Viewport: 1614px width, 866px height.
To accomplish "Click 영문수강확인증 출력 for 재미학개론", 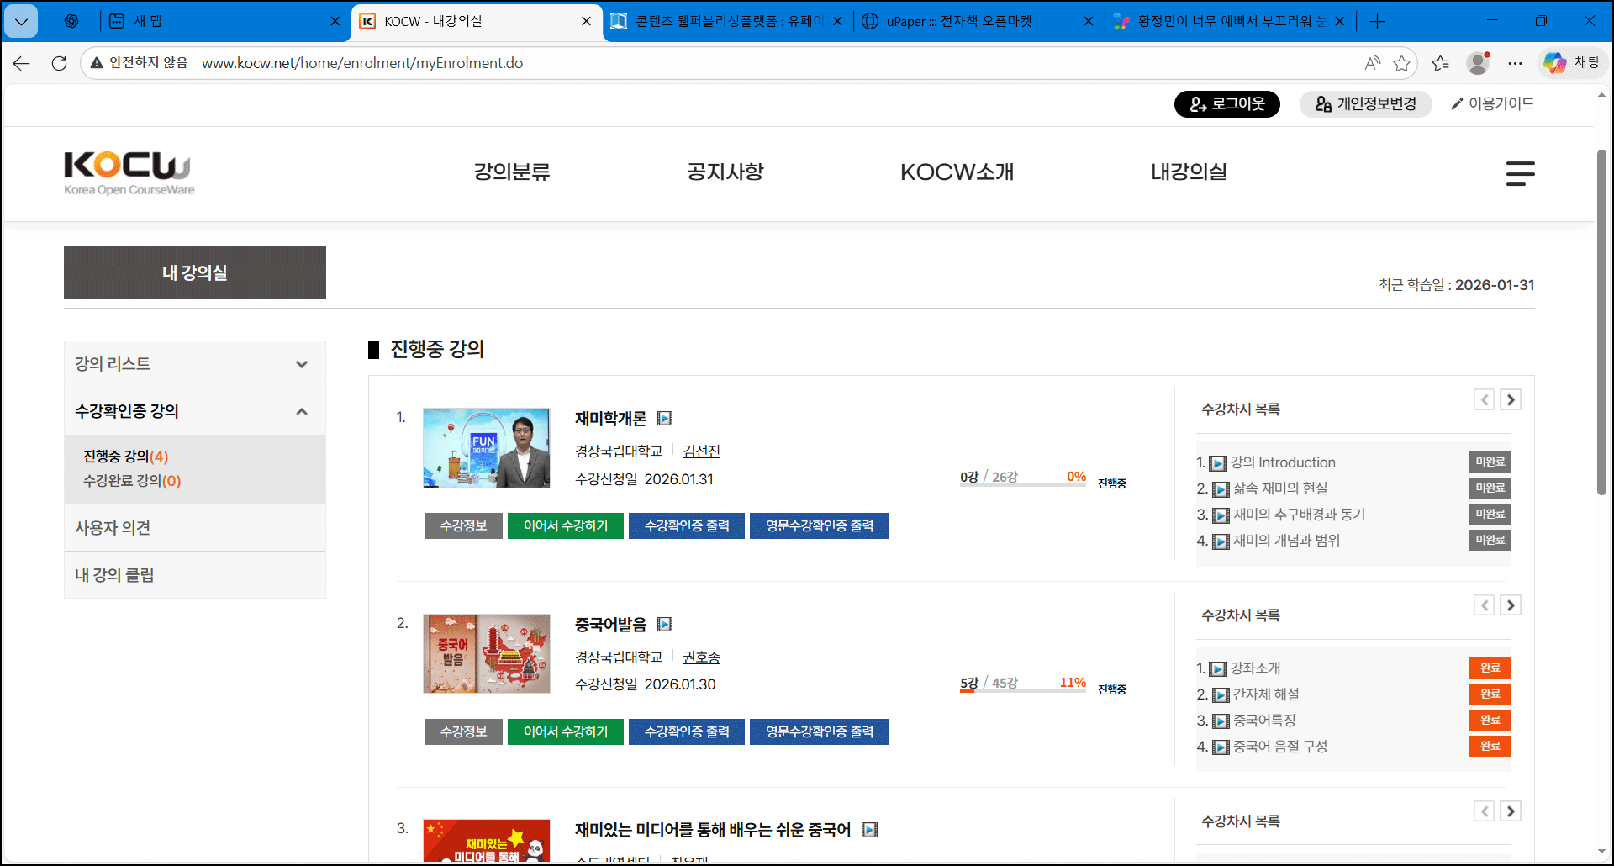I will 820,526.
